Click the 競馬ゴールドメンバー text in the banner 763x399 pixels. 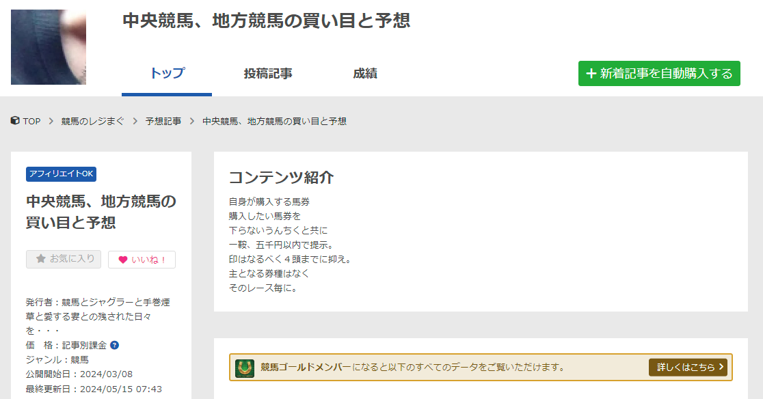[306, 368]
